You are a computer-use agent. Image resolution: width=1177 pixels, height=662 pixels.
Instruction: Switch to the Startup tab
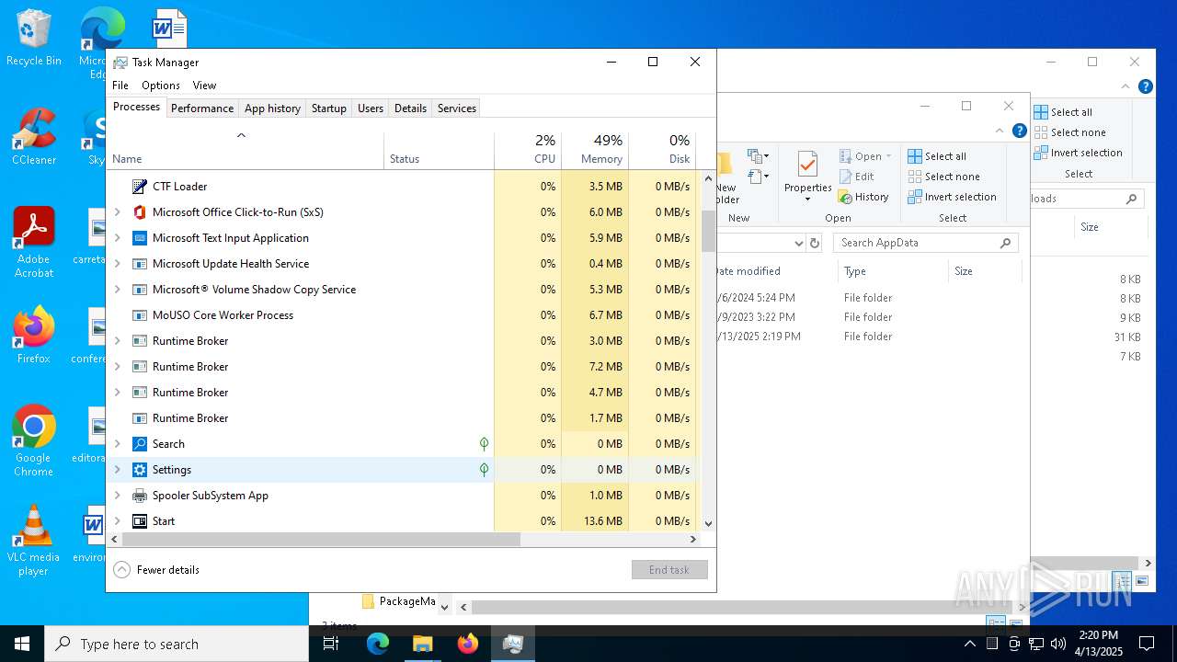coord(329,108)
